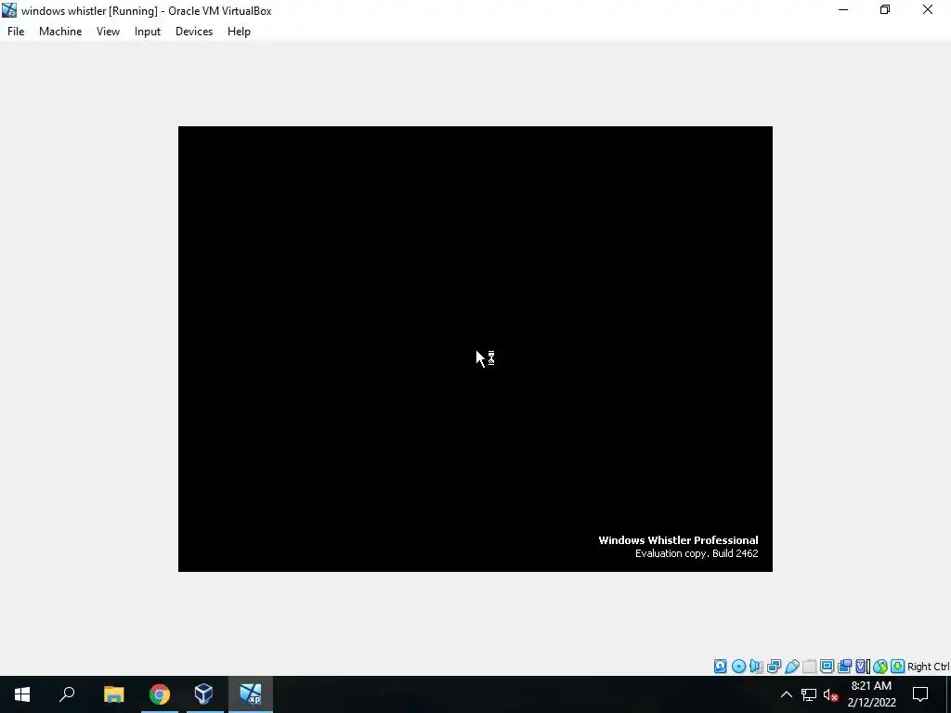This screenshot has height=713, width=951.
Task: Click the network tray icon
Action: pos(809,694)
